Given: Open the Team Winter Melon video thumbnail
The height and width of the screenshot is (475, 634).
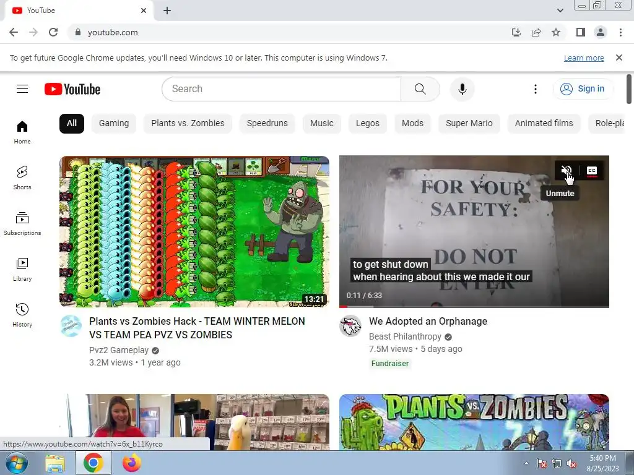Looking at the screenshot, I should click(194, 231).
